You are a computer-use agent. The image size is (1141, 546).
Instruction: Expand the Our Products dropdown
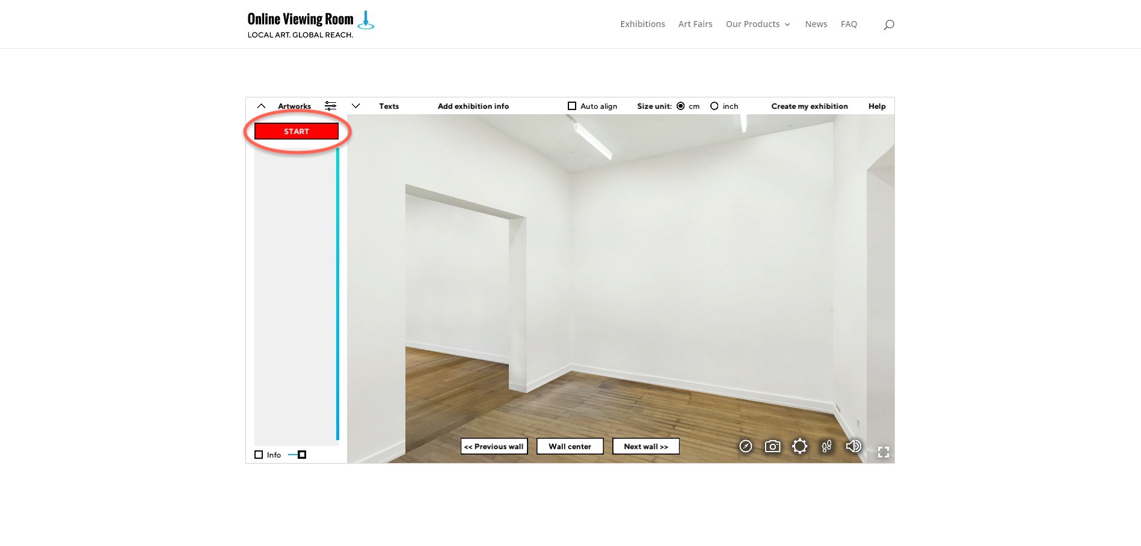pyautogui.click(x=758, y=24)
